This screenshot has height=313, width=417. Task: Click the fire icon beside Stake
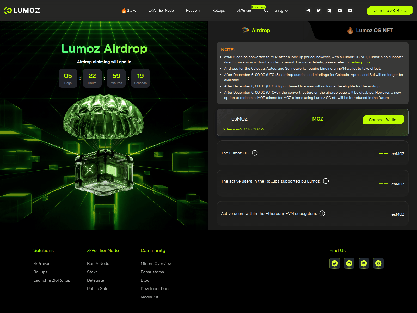[x=124, y=10]
